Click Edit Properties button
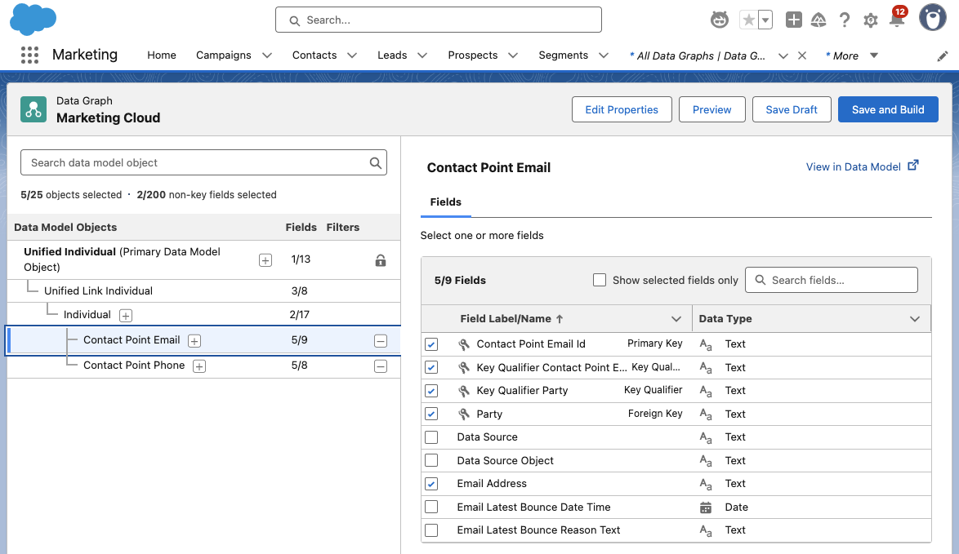Image resolution: width=959 pixels, height=554 pixels. coord(622,109)
